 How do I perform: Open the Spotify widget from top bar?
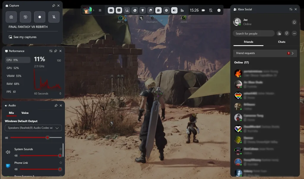[167, 10]
